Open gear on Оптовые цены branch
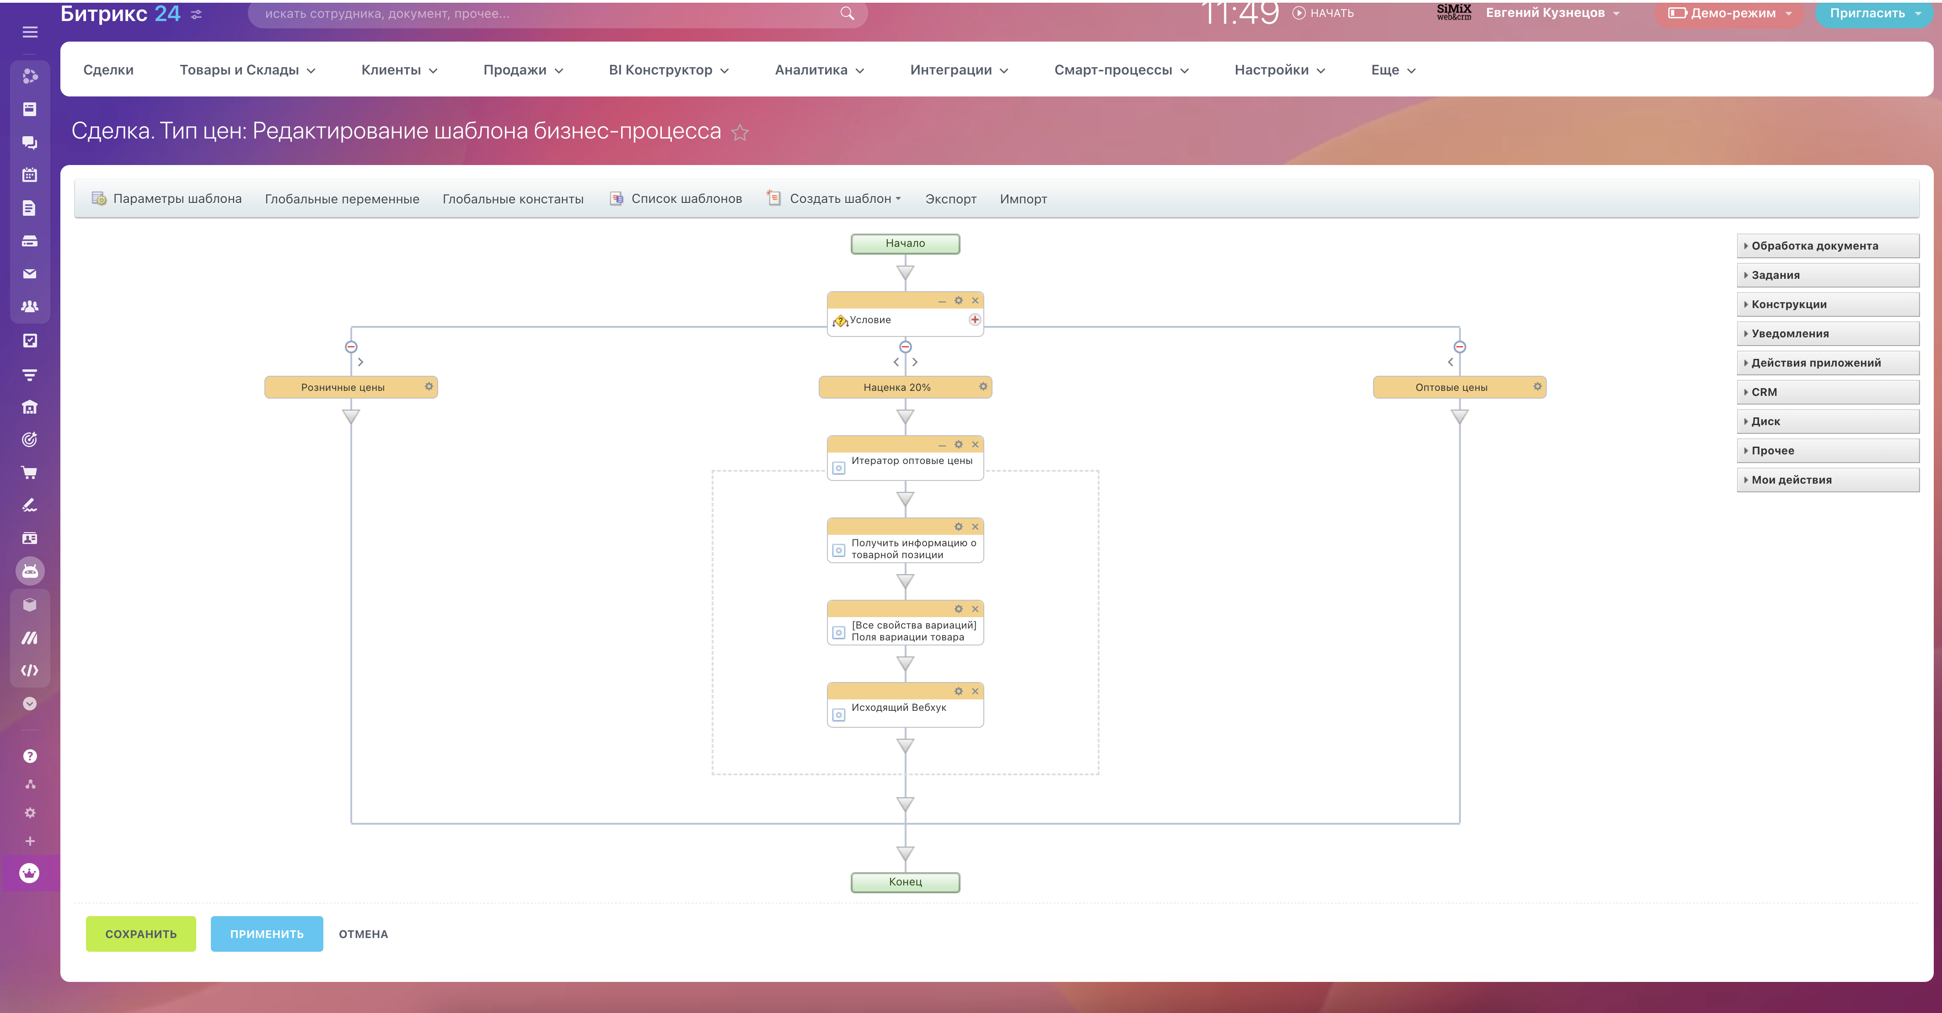This screenshot has width=1942, height=1013. pos(1537,387)
